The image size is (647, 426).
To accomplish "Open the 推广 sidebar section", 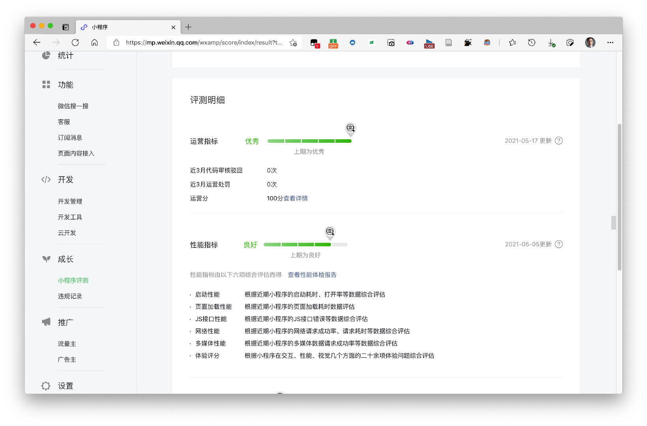I will coord(66,322).
